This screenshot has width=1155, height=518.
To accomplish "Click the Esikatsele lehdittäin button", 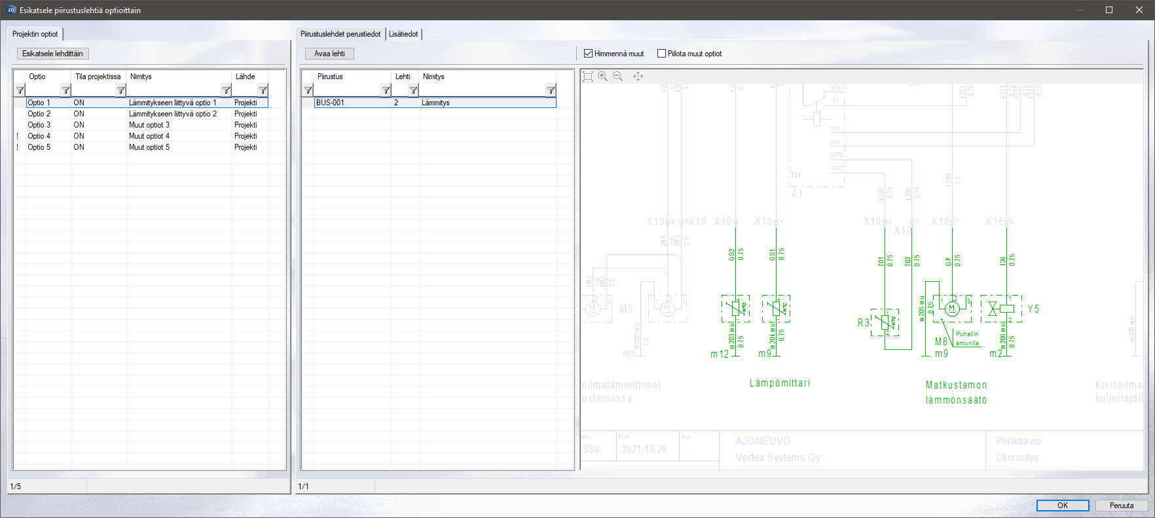I will pyautogui.click(x=52, y=54).
